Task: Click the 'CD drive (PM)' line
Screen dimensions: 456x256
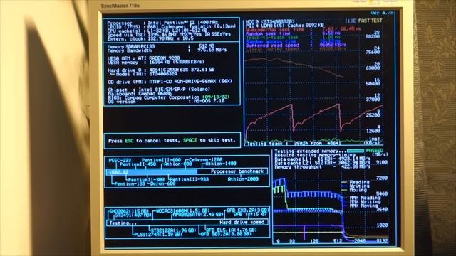Action: (x=170, y=82)
